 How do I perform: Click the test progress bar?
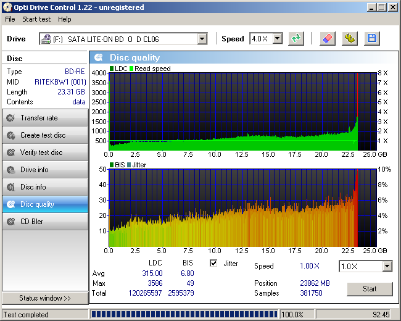184,314
